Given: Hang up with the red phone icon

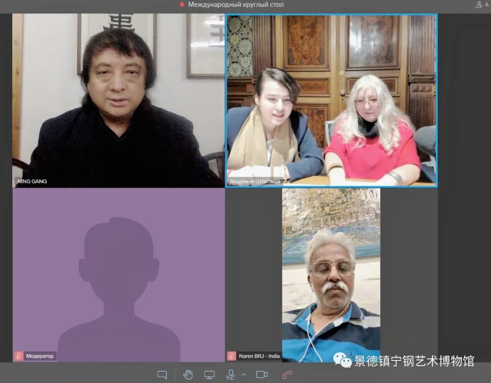Looking at the screenshot, I should coord(287,375).
